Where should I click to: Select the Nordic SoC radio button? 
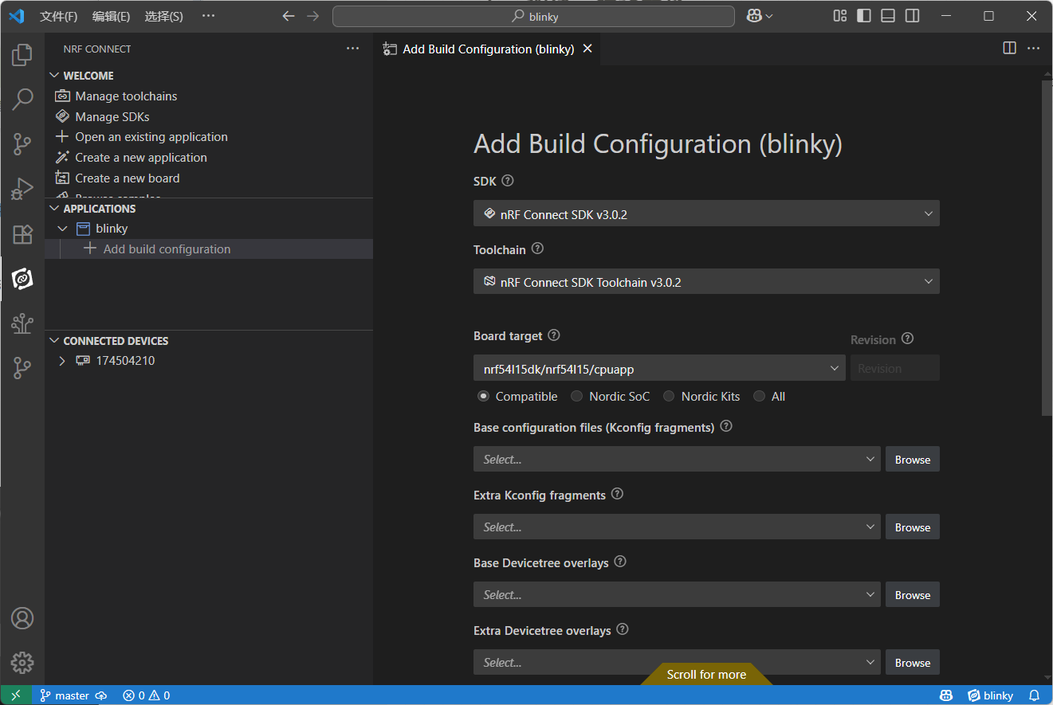576,397
